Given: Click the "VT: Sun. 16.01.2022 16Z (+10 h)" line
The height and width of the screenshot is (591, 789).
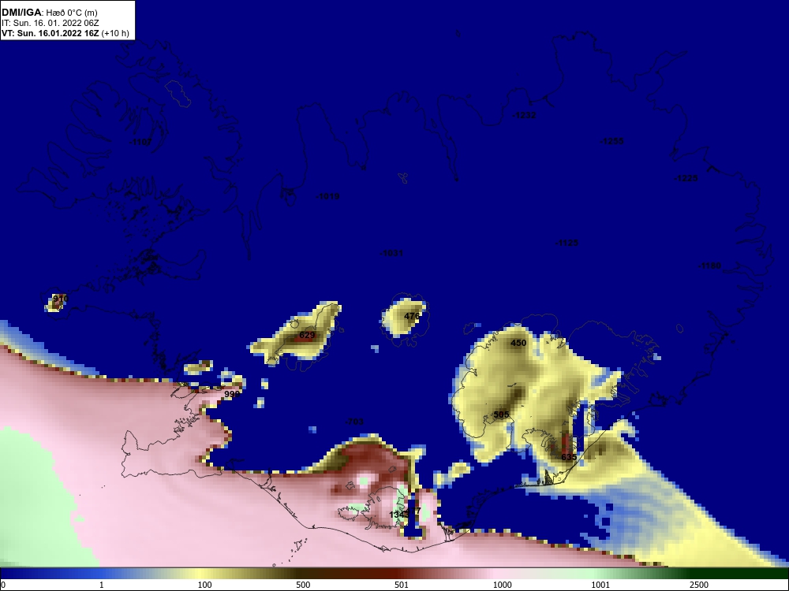Looking at the screenshot, I should (65, 33).
